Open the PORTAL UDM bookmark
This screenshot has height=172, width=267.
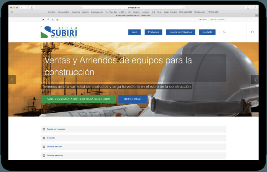point(213,12)
